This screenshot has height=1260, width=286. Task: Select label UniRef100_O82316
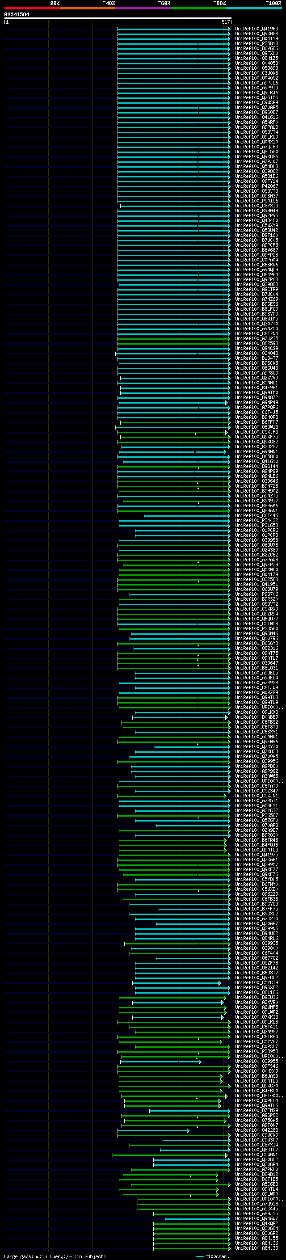pyautogui.click(x=257, y=648)
